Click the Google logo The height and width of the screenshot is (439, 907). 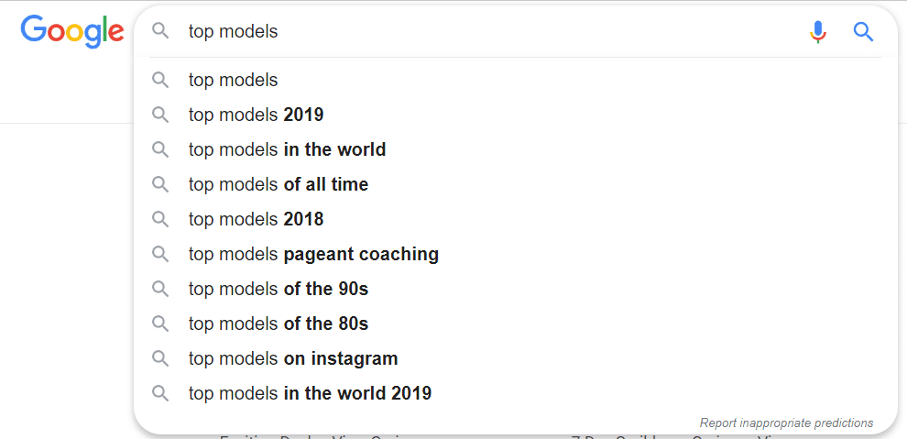[x=72, y=32]
